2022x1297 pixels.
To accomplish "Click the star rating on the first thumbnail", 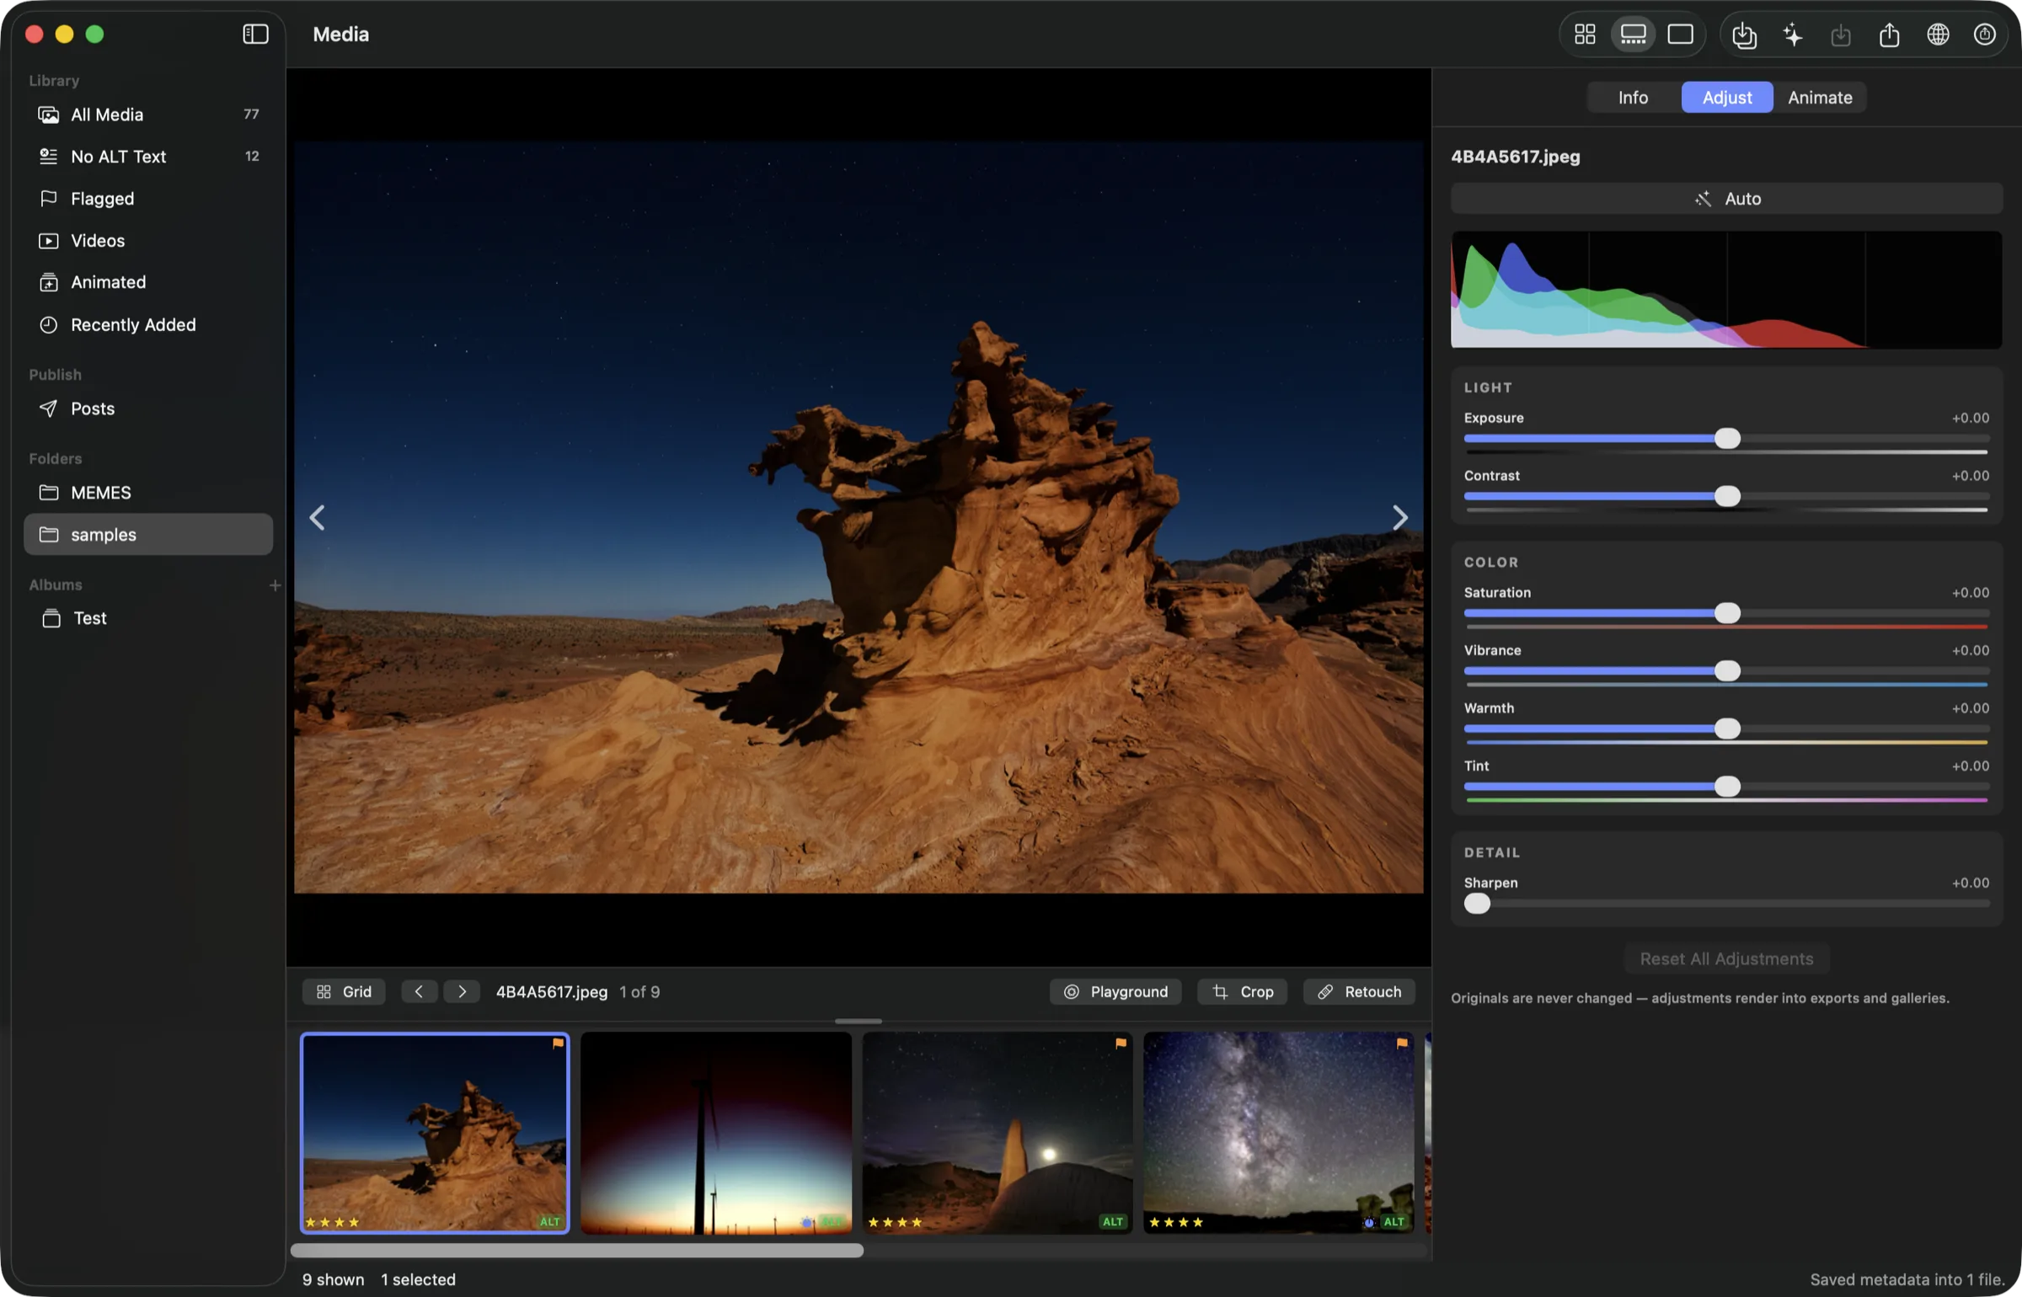I will tap(332, 1222).
